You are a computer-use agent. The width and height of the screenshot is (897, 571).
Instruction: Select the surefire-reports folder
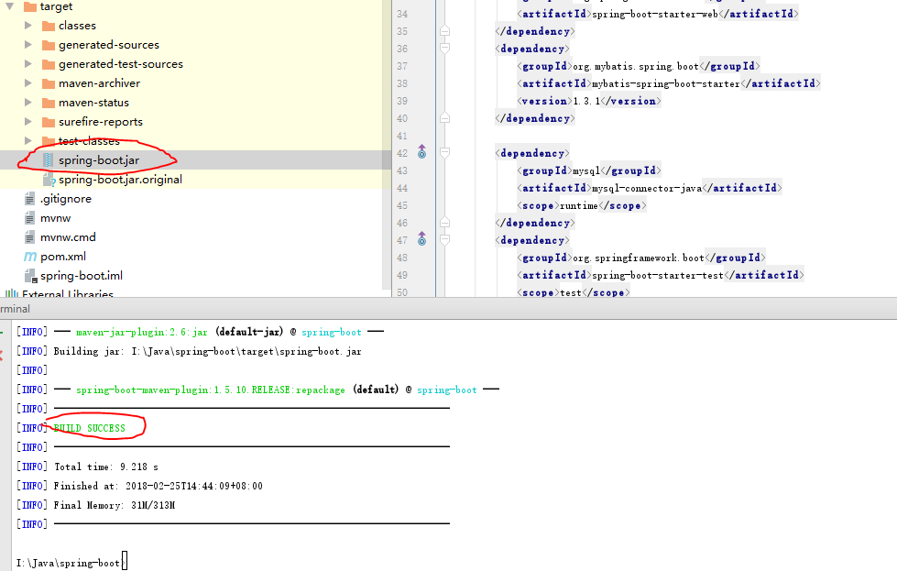101,122
